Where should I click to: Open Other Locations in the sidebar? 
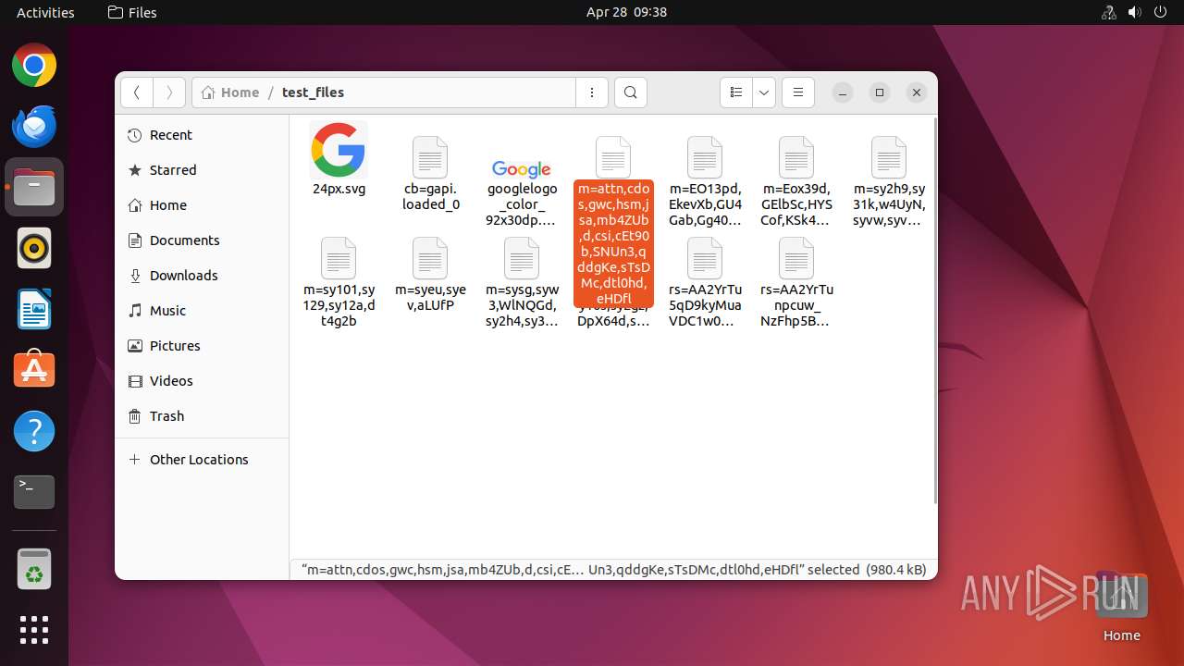point(202,460)
